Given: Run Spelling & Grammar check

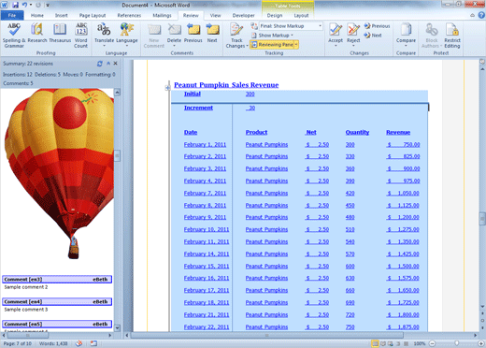Looking at the screenshot, I should click(14, 35).
